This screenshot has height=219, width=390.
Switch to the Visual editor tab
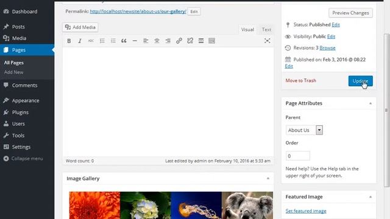click(x=247, y=30)
